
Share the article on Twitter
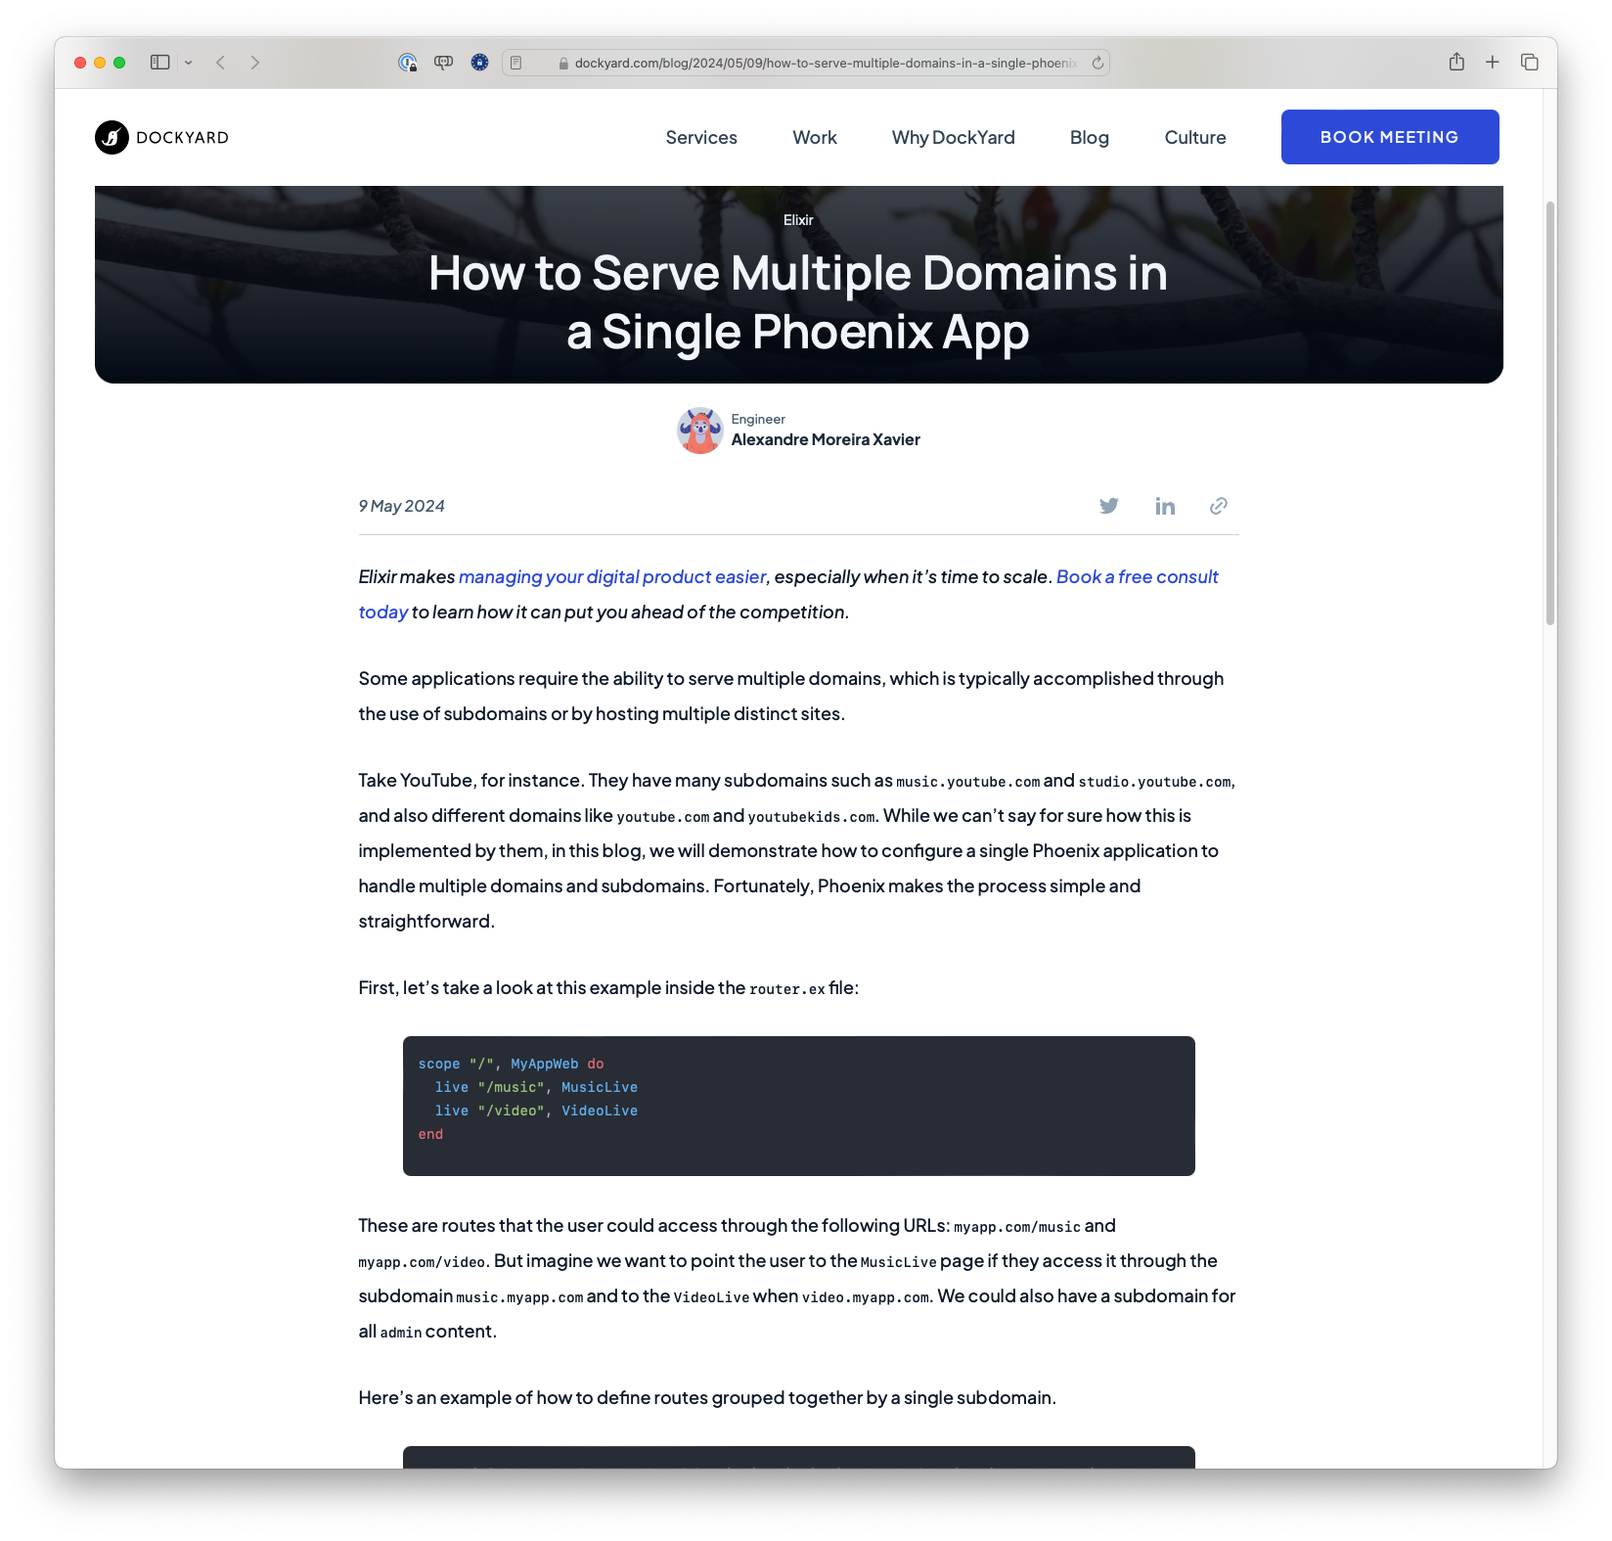(x=1109, y=506)
